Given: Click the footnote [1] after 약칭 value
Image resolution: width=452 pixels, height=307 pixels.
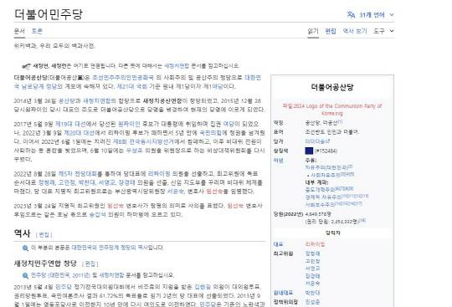Looking at the screenshot, I should [x=340, y=122].
